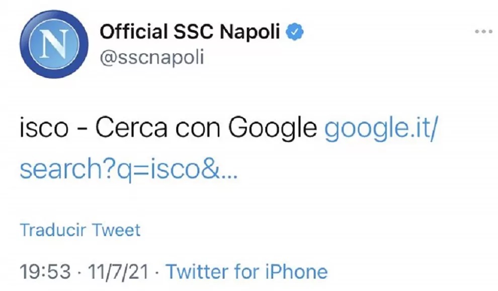Click the blue verified badge checkmark
This screenshot has width=498, height=291.
[295, 32]
